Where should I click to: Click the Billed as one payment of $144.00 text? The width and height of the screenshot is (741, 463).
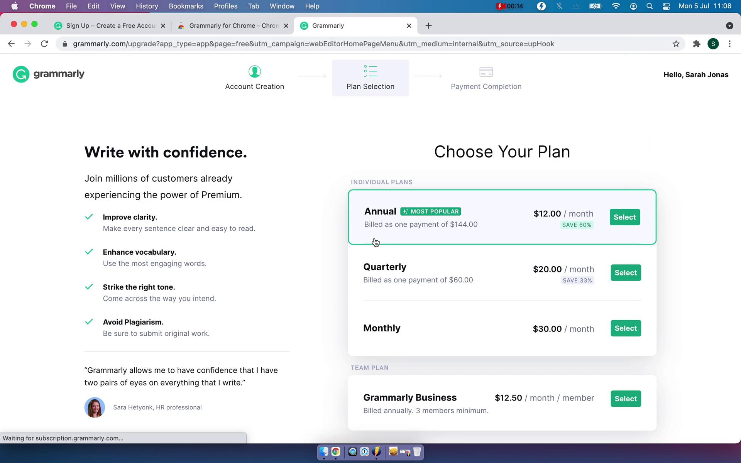[421, 225]
